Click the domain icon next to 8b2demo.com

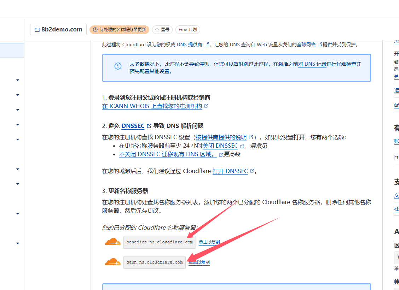(x=36, y=30)
